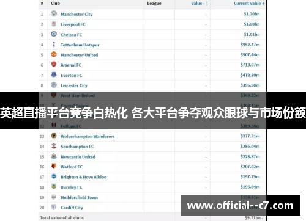Click the Burnley FC club crest
Screen dimensions: 306x221
point(54,186)
